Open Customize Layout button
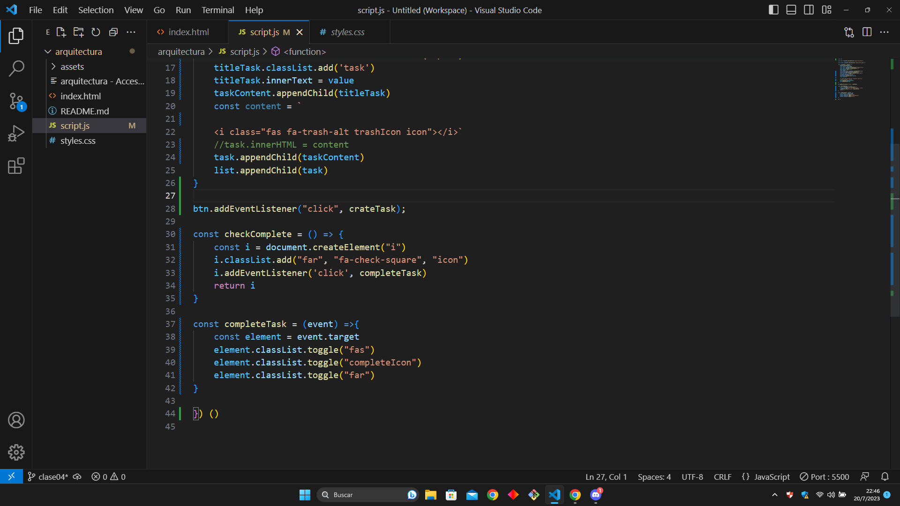Viewport: 900px width, 506px height. [x=826, y=10]
